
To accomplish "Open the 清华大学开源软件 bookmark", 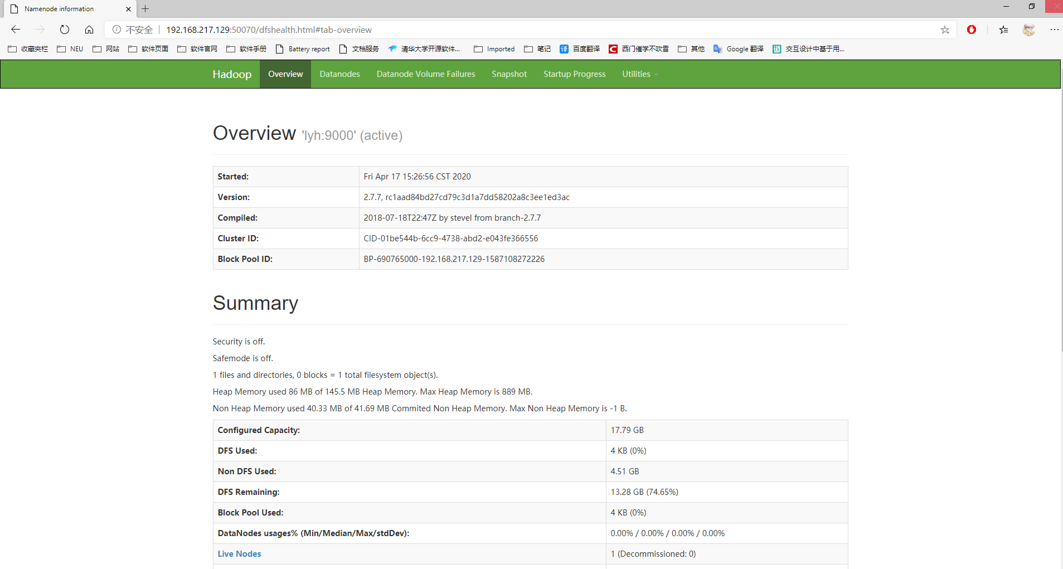I will 424,49.
